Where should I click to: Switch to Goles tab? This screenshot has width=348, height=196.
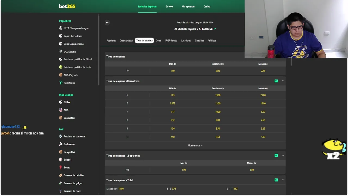159,41
